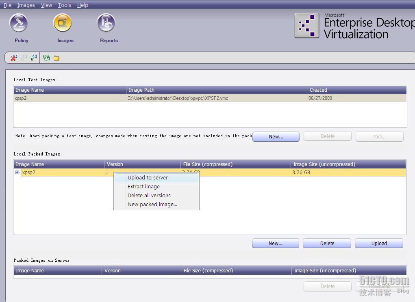Click Image Size header in Local Packed Images
This screenshot has height=302, width=415.
tap(348, 164)
